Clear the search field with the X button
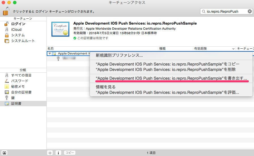254x156 pixels. pyautogui.click(x=250, y=11)
